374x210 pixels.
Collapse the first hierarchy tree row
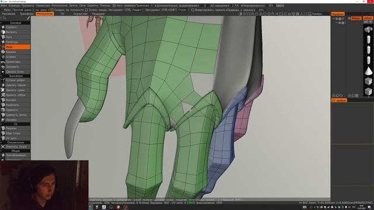click(x=334, y=19)
